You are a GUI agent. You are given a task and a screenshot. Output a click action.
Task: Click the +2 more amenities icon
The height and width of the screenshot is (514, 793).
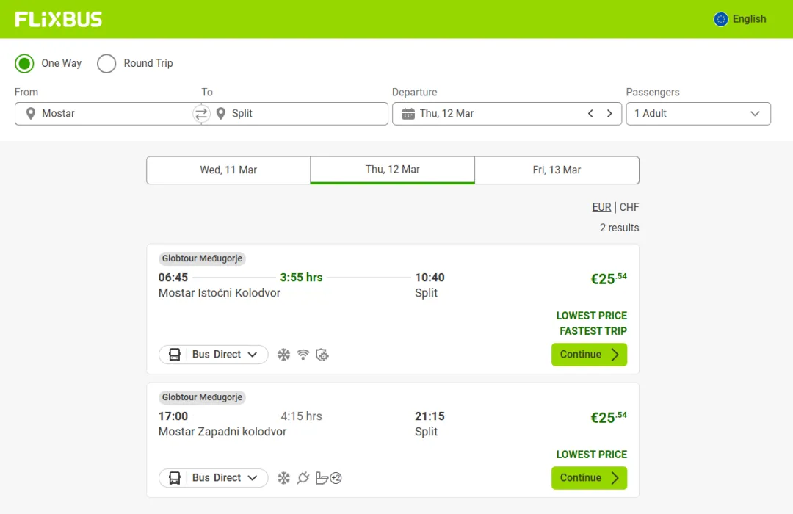tap(336, 478)
